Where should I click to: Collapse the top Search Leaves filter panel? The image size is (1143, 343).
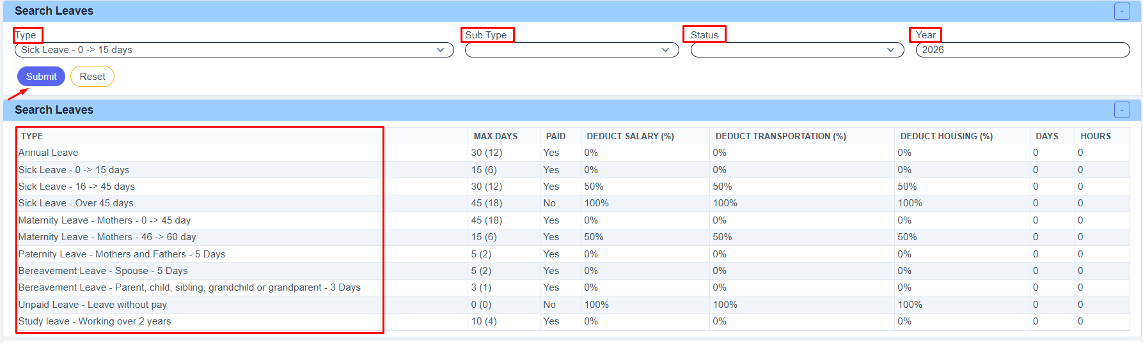tap(1122, 11)
